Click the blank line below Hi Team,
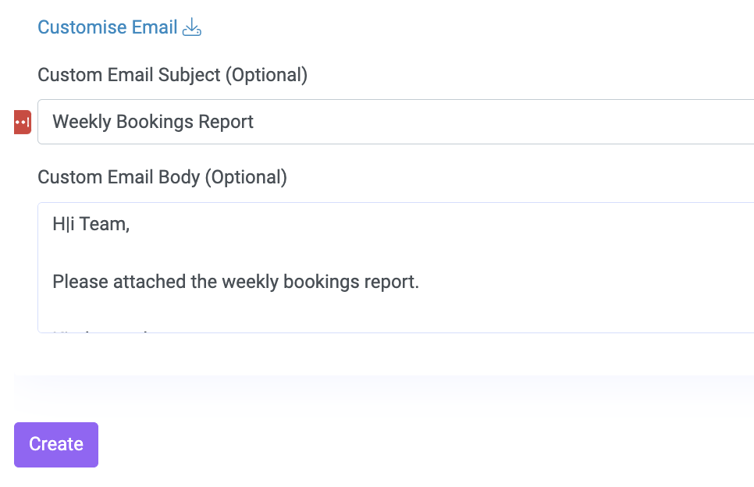 [x=396, y=253]
